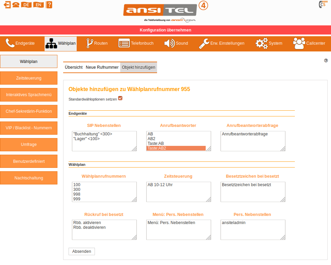Toggle Standardwähloptionen setzen checkbox
The width and height of the screenshot is (331, 265).
click(120, 98)
